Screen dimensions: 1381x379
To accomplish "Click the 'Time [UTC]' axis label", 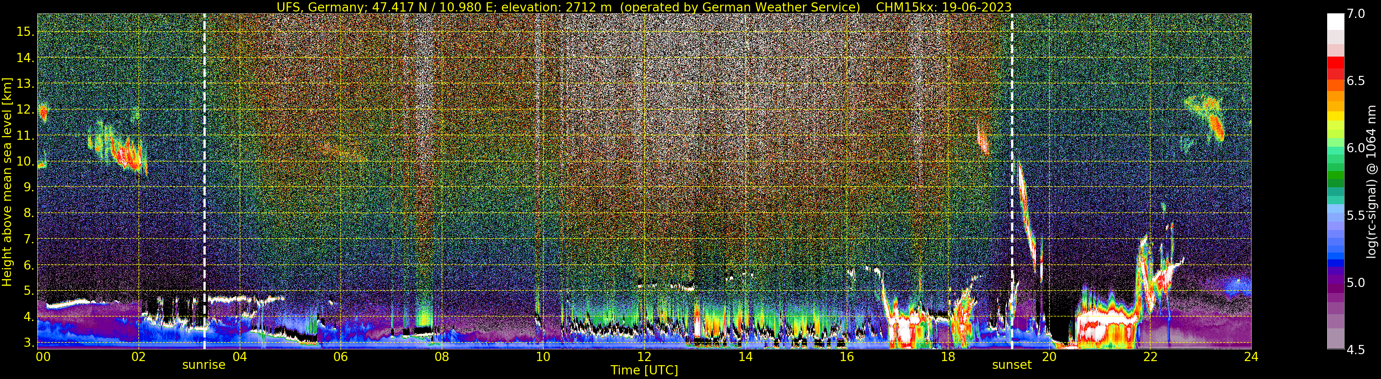I will click(644, 370).
